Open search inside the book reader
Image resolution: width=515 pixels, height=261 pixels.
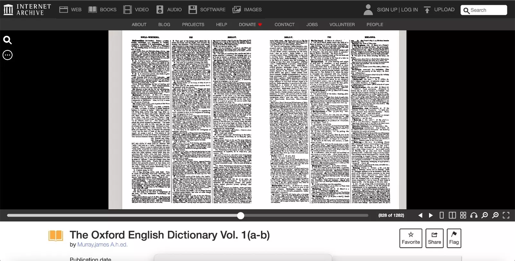[x=7, y=40]
